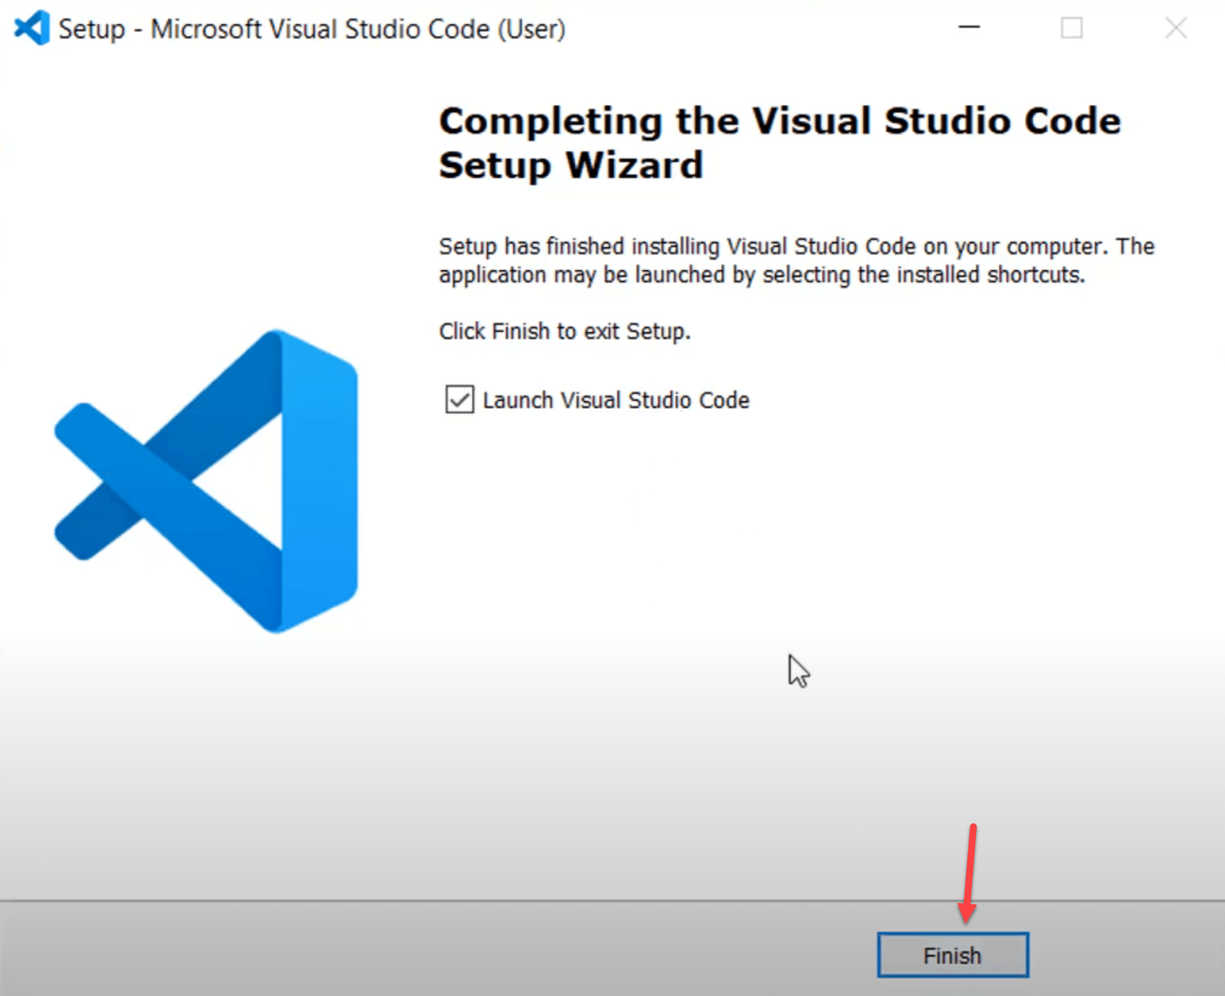Click the mouse pointer graphic in the dialog
This screenshot has height=996, width=1225.
click(797, 670)
